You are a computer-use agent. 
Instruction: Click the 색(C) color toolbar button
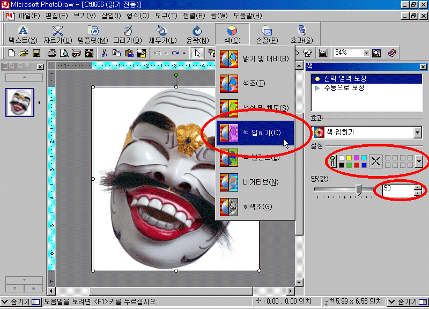[232, 34]
